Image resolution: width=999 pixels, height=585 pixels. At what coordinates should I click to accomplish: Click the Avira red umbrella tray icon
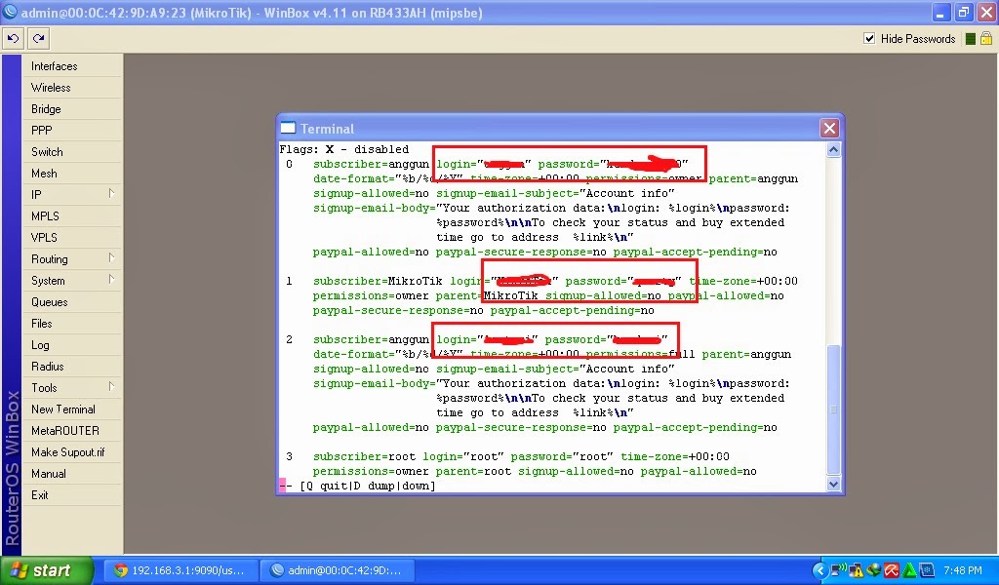click(892, 570)
